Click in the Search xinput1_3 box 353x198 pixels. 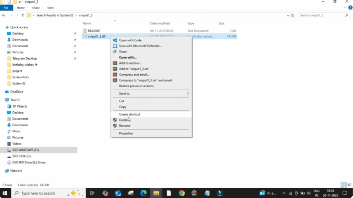321,16
